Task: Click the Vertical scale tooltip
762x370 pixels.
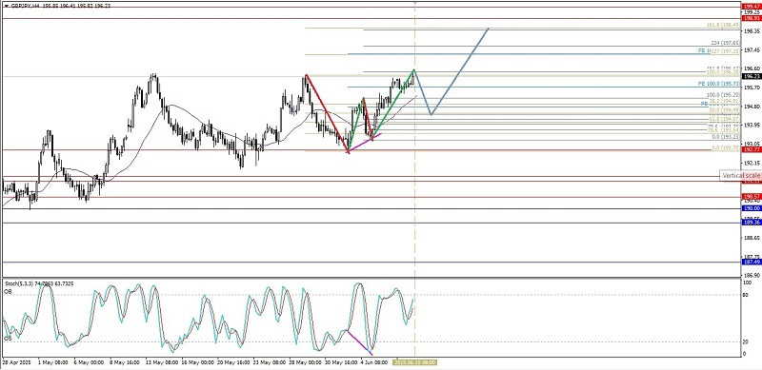Action: (x=741, y=175)
